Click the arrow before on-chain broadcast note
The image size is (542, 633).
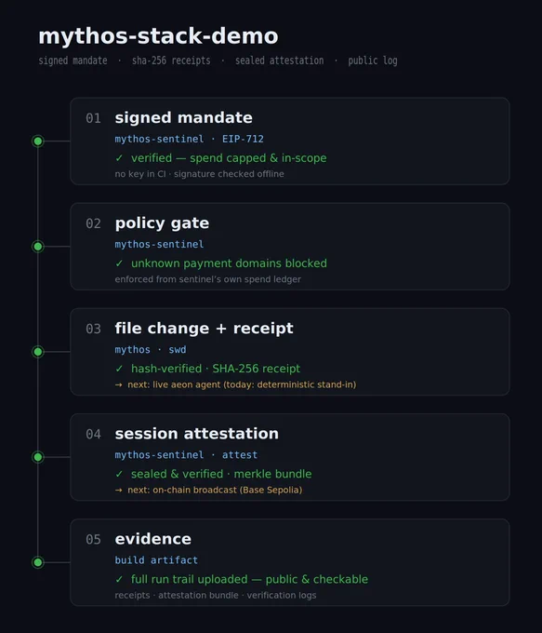(119, 491)
